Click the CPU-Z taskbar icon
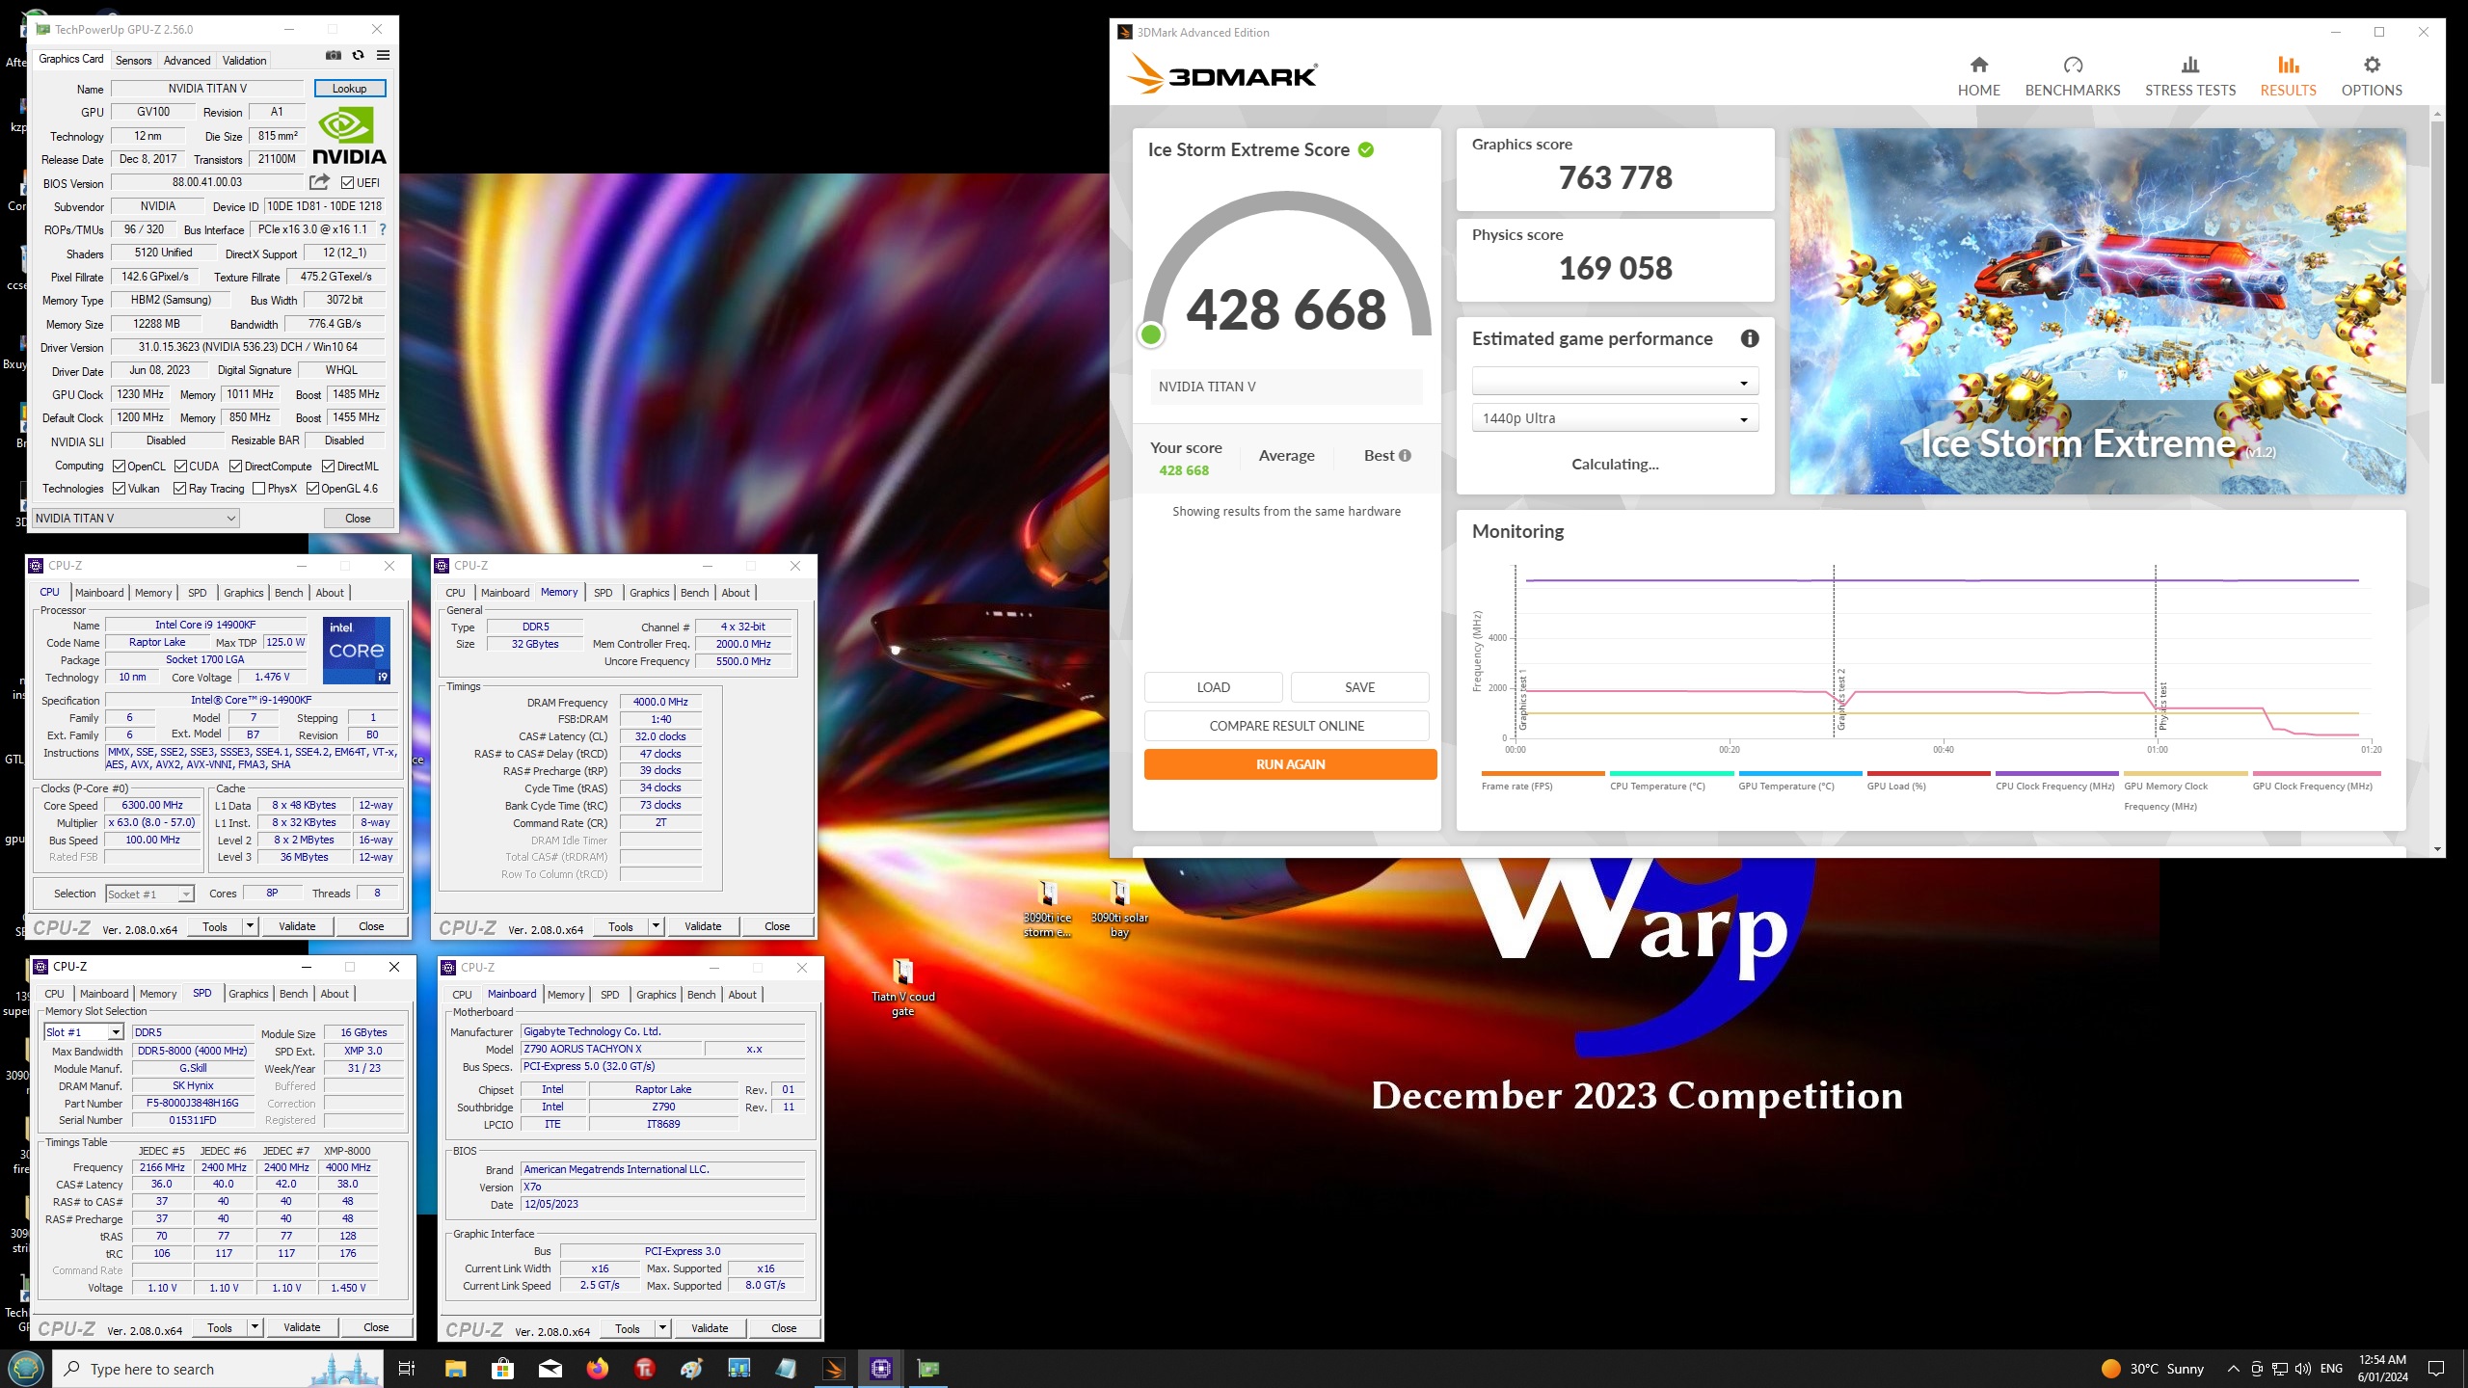This screenshot has width=2468, height=1388. (881, 1369)
